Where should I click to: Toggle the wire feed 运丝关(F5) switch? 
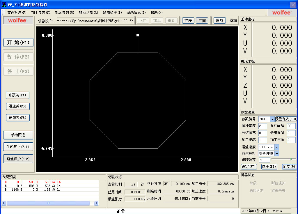(17, 106)
